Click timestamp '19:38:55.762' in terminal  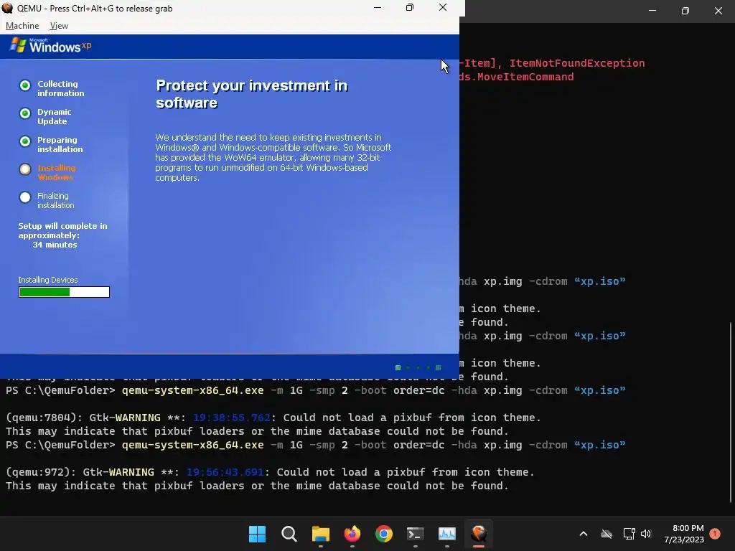click(x=232, y=418)
